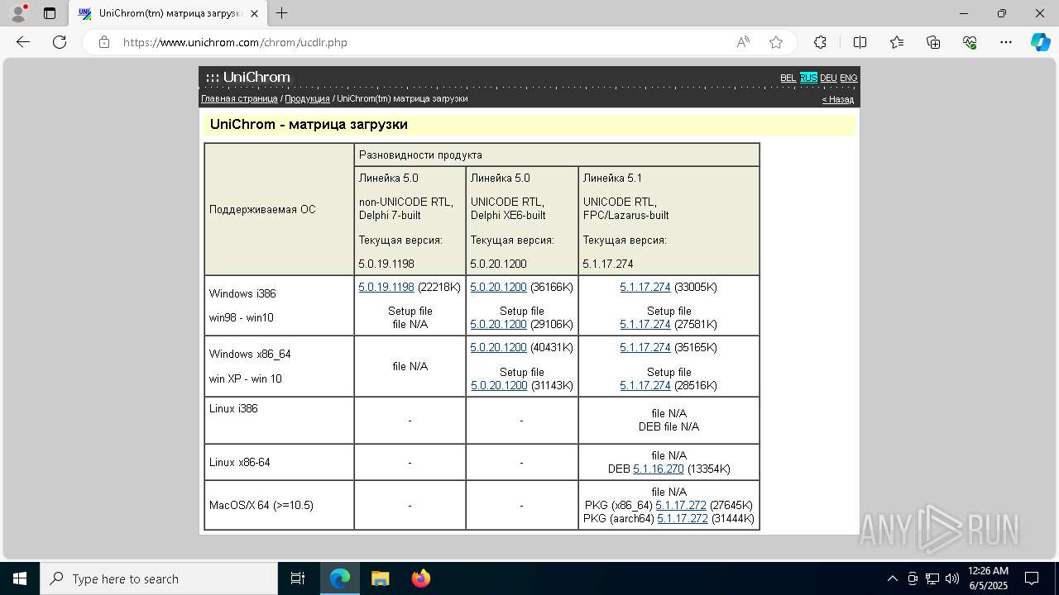Add this page to favorites star

coord(776,42)
